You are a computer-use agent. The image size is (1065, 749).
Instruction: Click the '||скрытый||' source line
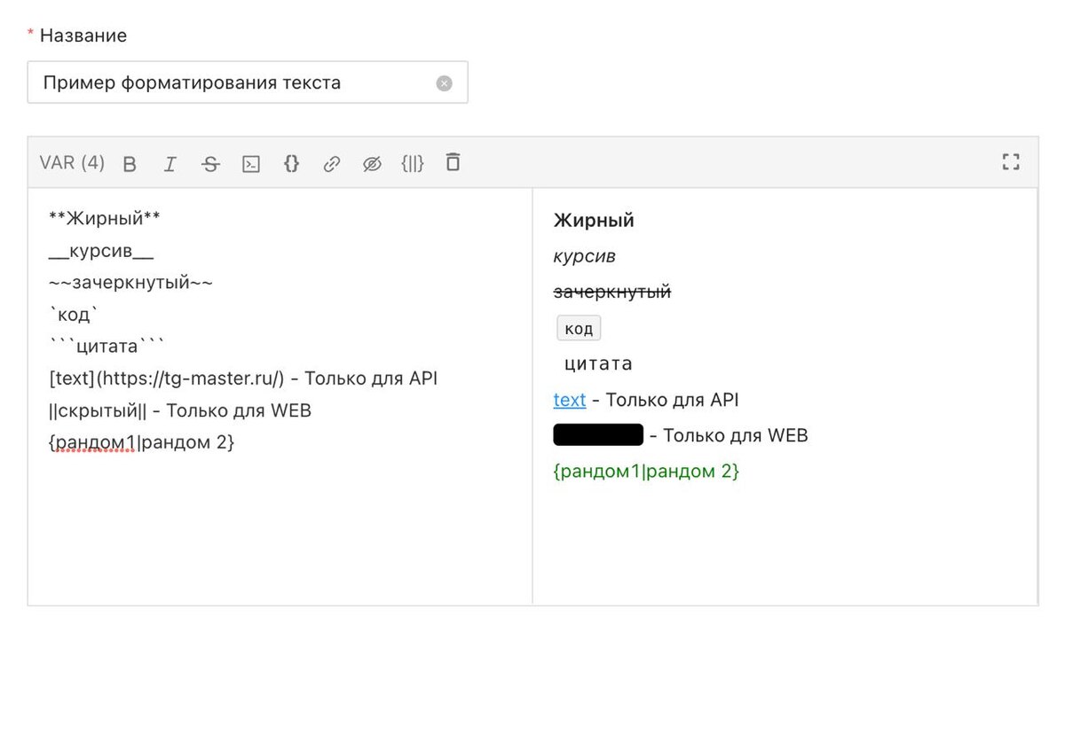(x=180, y=410)
